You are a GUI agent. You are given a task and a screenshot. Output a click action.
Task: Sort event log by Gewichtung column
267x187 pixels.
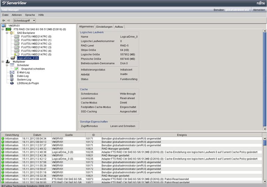pyautogui.click(x=12, y=135)
